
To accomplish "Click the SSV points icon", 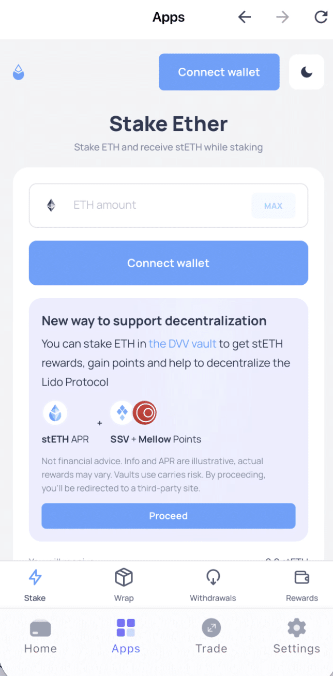I will [122, 412].
